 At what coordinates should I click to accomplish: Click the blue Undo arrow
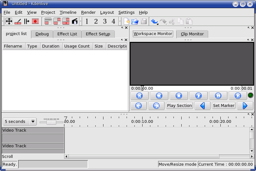coord(154,21)
